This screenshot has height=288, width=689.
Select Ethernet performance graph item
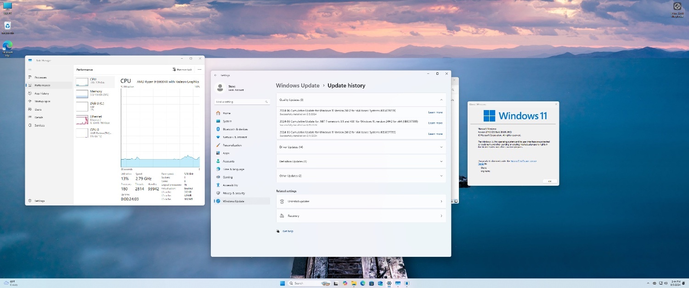pyautogui.click(x=96, y=120)
